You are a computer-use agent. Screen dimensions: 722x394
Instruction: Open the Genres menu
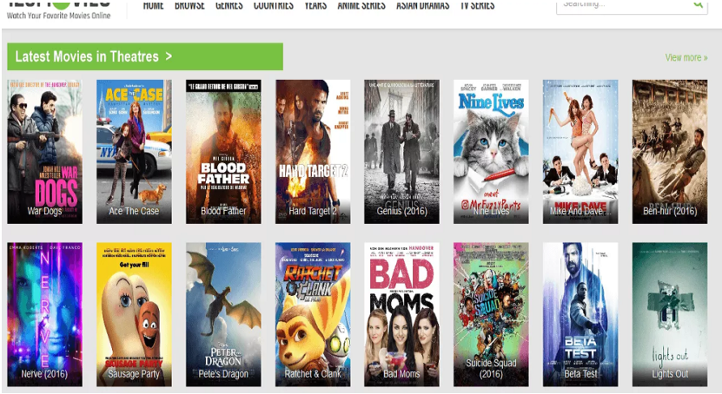[229, 5]
